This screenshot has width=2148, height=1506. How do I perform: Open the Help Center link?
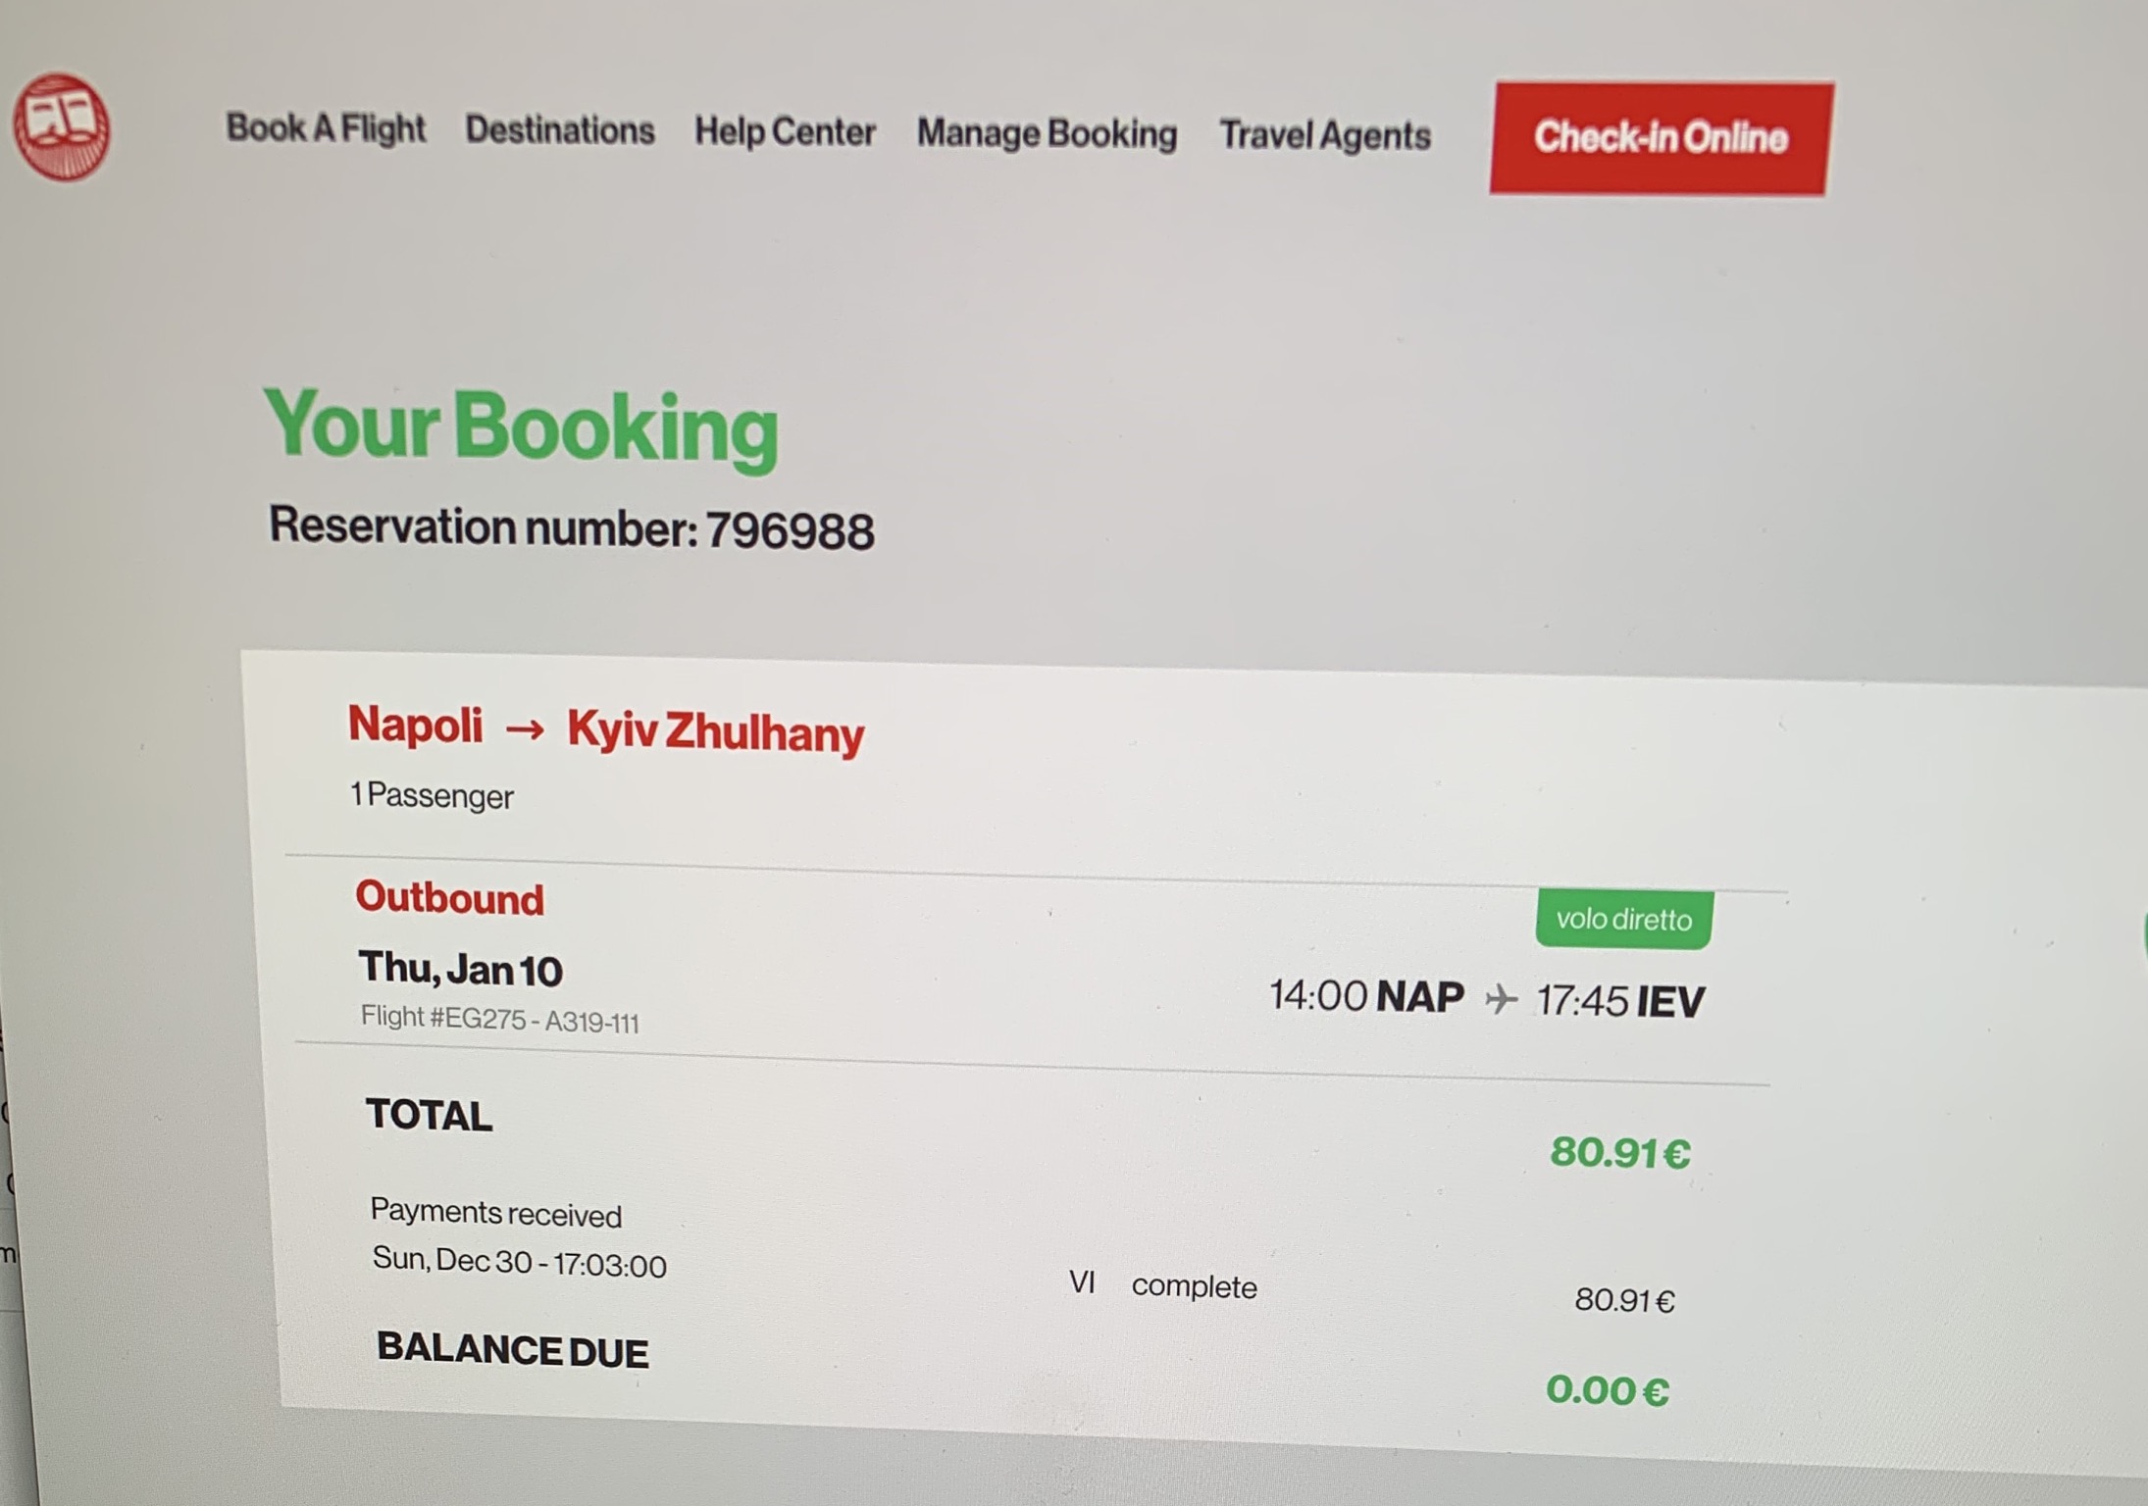tap(785, 132)
